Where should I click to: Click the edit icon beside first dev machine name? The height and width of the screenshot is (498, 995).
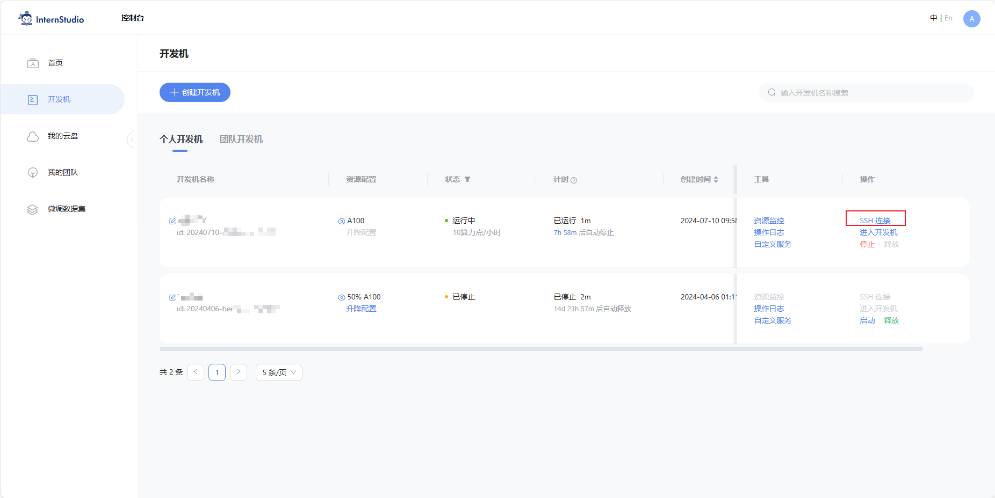(172, 221)
